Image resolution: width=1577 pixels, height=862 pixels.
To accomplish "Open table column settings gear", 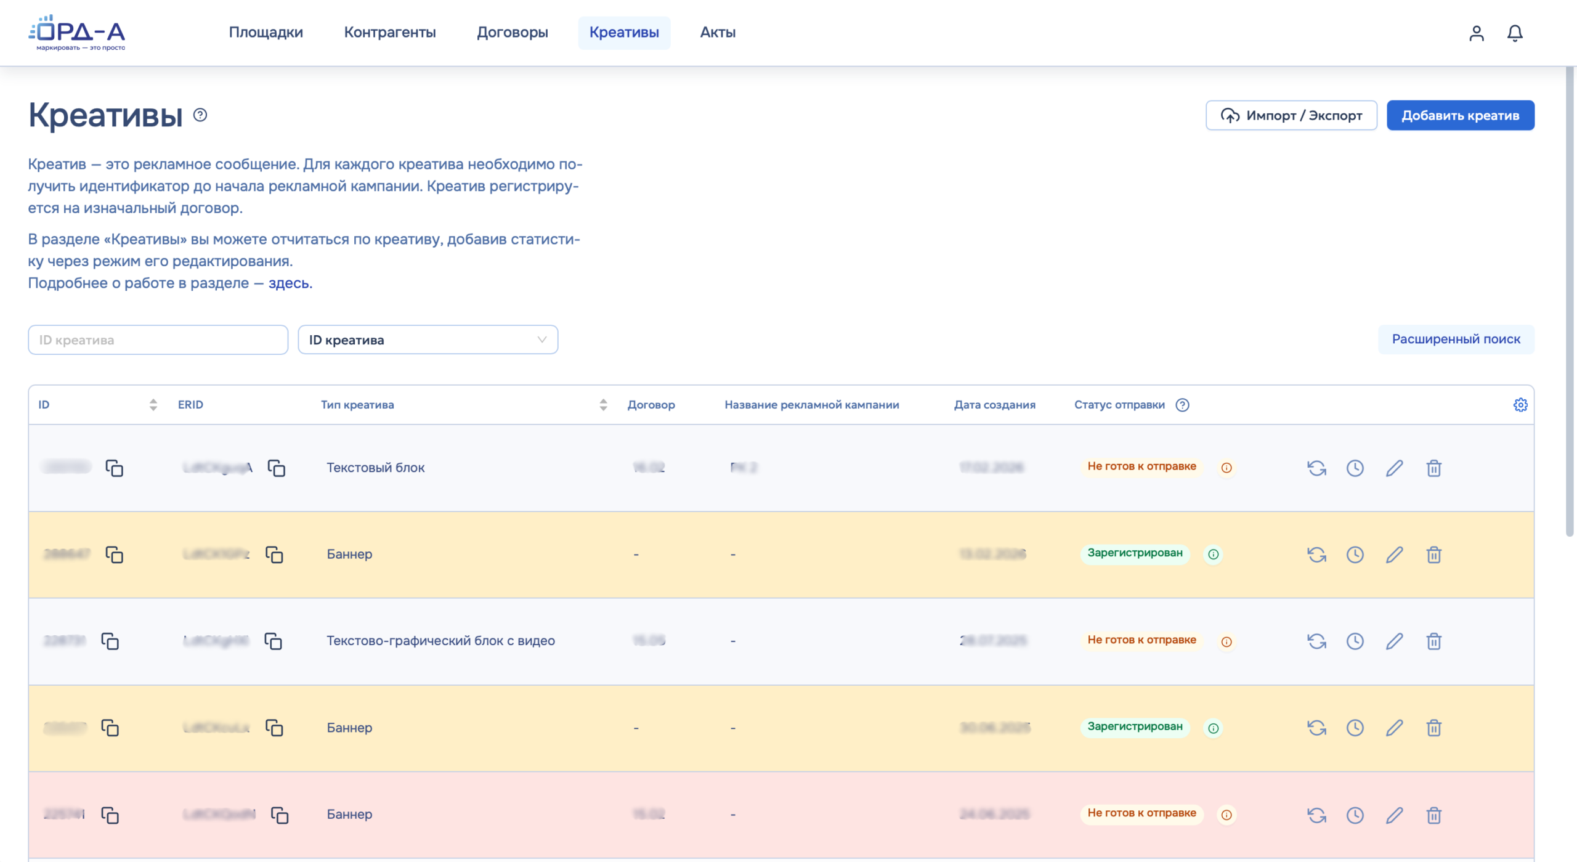I will pos(1520,405).
